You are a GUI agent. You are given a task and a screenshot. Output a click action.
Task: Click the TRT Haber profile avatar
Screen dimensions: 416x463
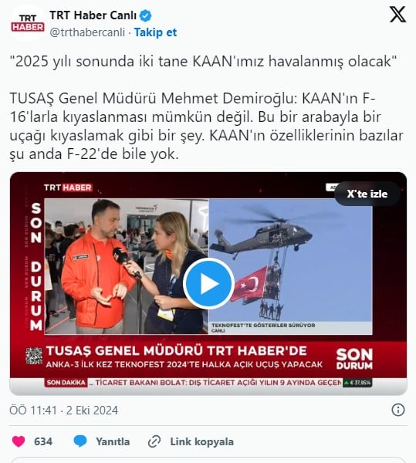click(28, 23)
